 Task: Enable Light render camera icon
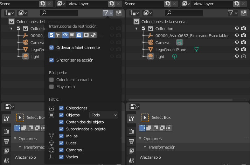point(243,56)
